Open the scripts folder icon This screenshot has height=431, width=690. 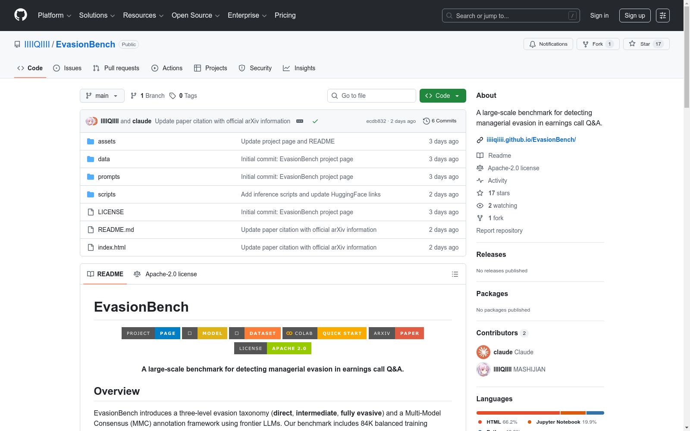(91, 194)
